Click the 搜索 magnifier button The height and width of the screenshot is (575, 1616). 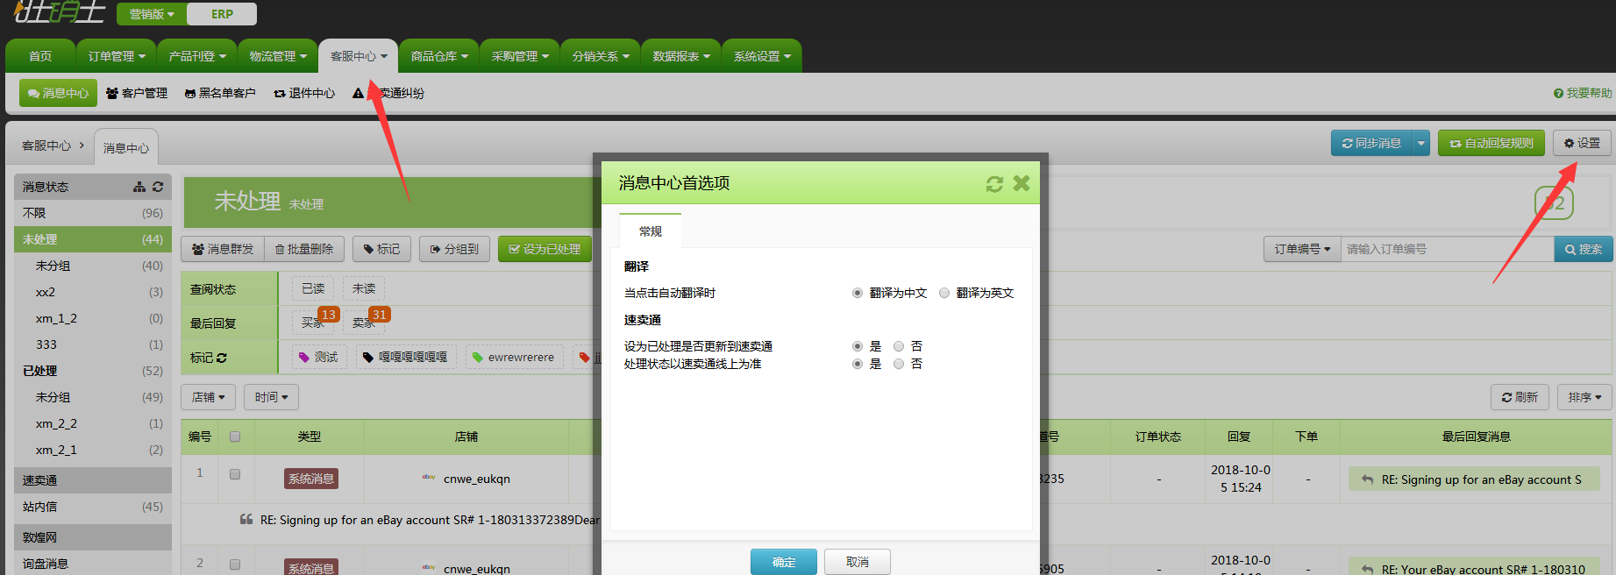click(1584, 249)
